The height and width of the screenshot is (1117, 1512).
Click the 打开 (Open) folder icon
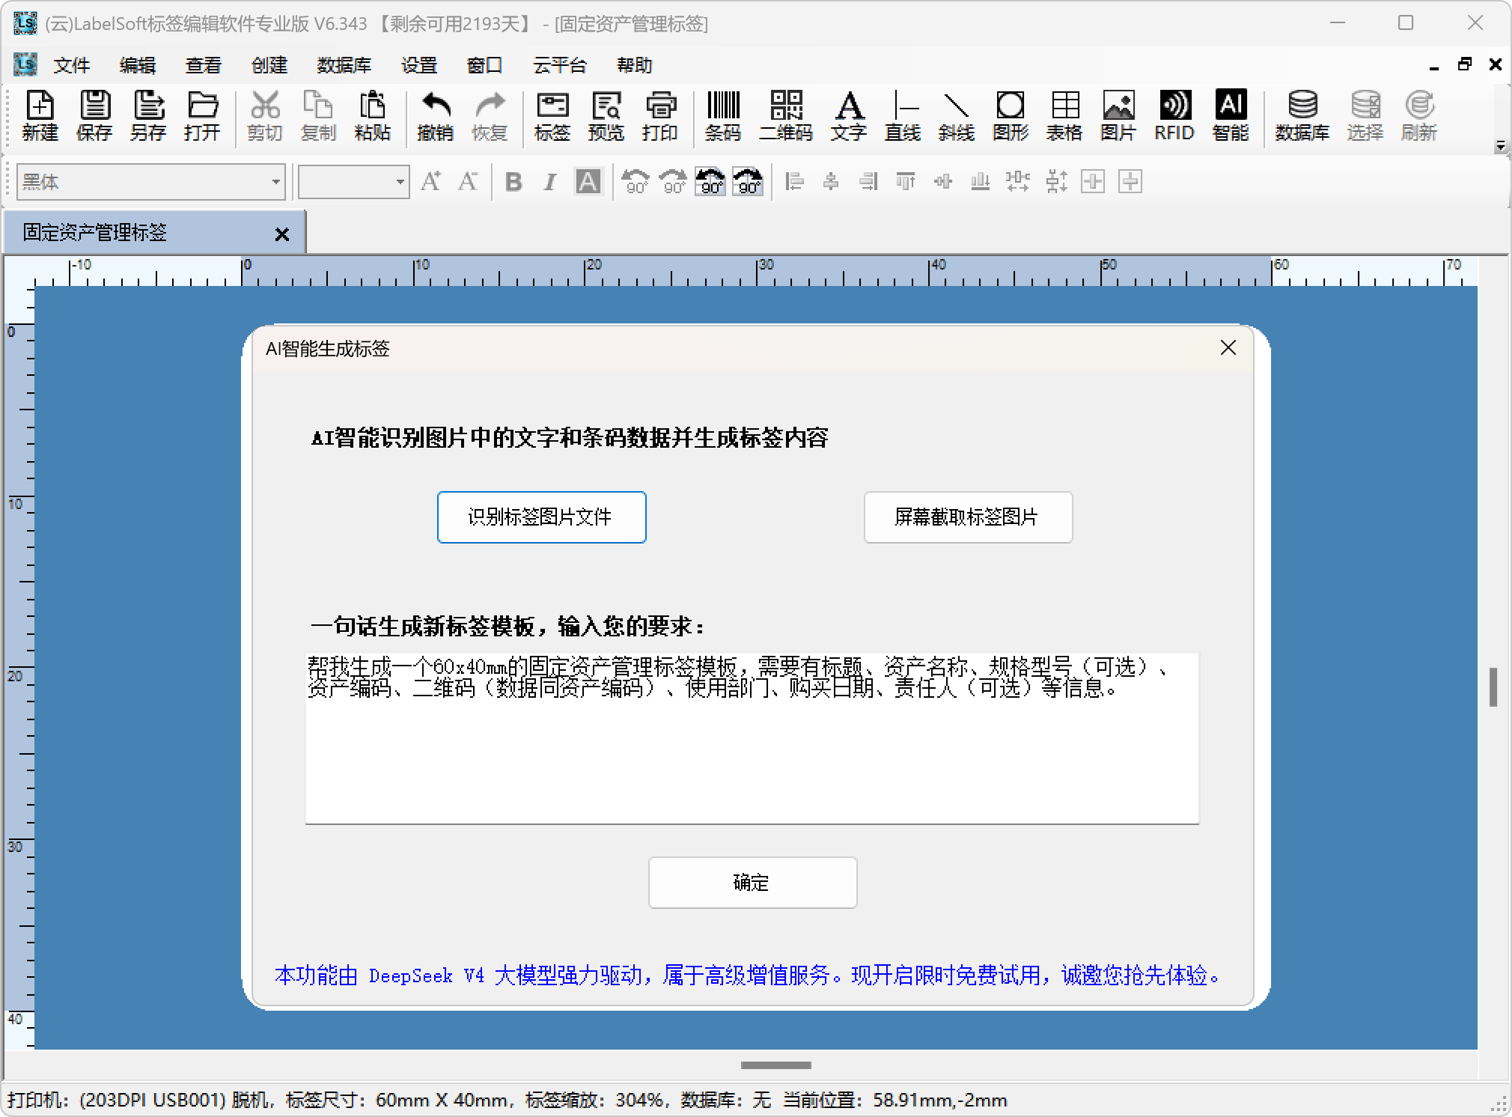coord(202,115)
